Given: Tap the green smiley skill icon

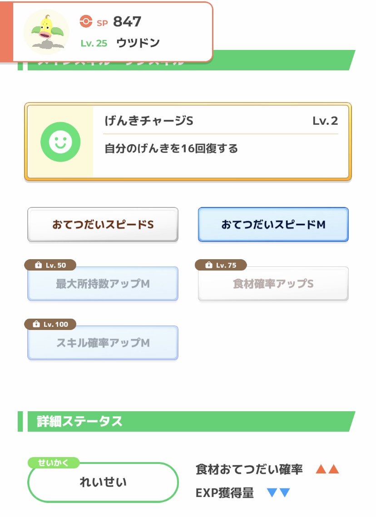Looking at the screenshot, I should click(60, 142).
